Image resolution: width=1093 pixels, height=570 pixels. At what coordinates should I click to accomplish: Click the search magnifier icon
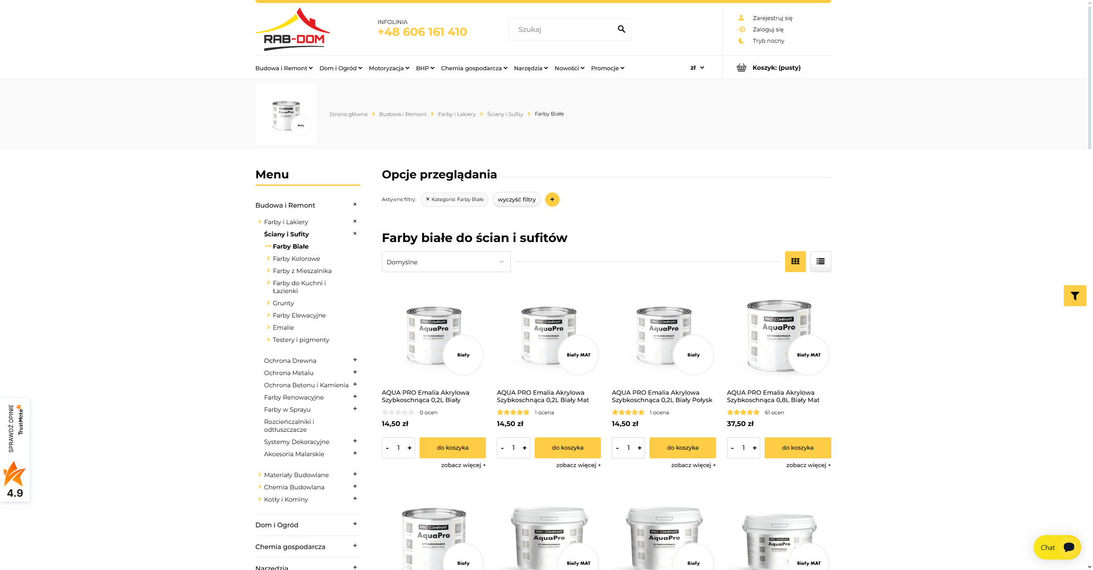click(621, 29)
